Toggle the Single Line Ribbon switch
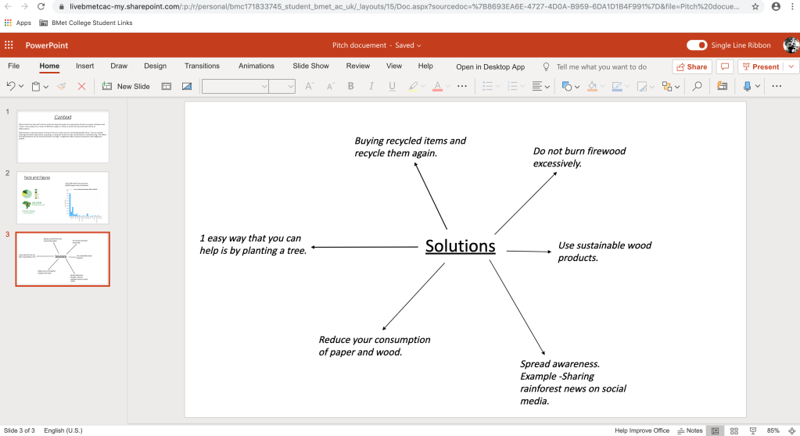This screenshot has height=436, width=800. tap(696, 45)
